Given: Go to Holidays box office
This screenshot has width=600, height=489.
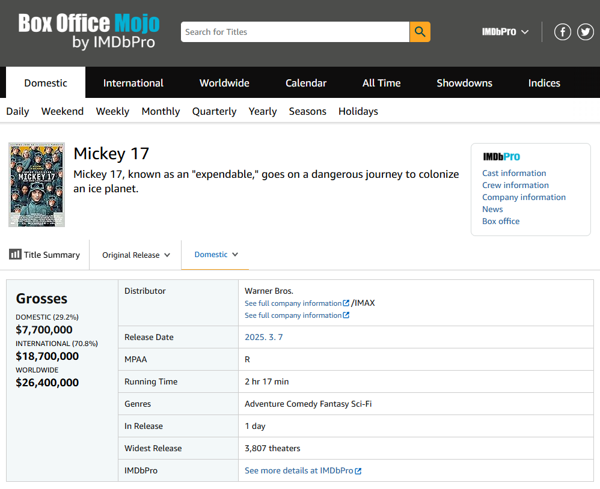Looking at the screenshot, I should [x=358, y=111].
